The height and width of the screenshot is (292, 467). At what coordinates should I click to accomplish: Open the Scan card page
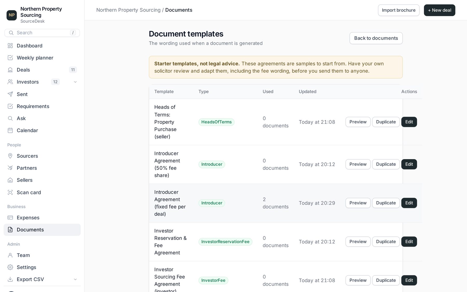point(42,192)
